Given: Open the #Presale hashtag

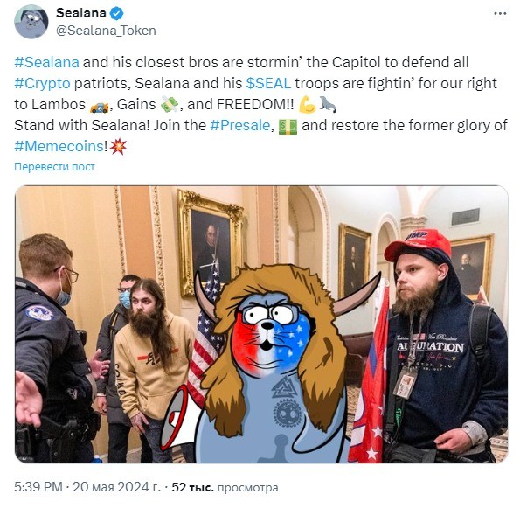Looking at the screenshot, I should [x=240, y=125].
